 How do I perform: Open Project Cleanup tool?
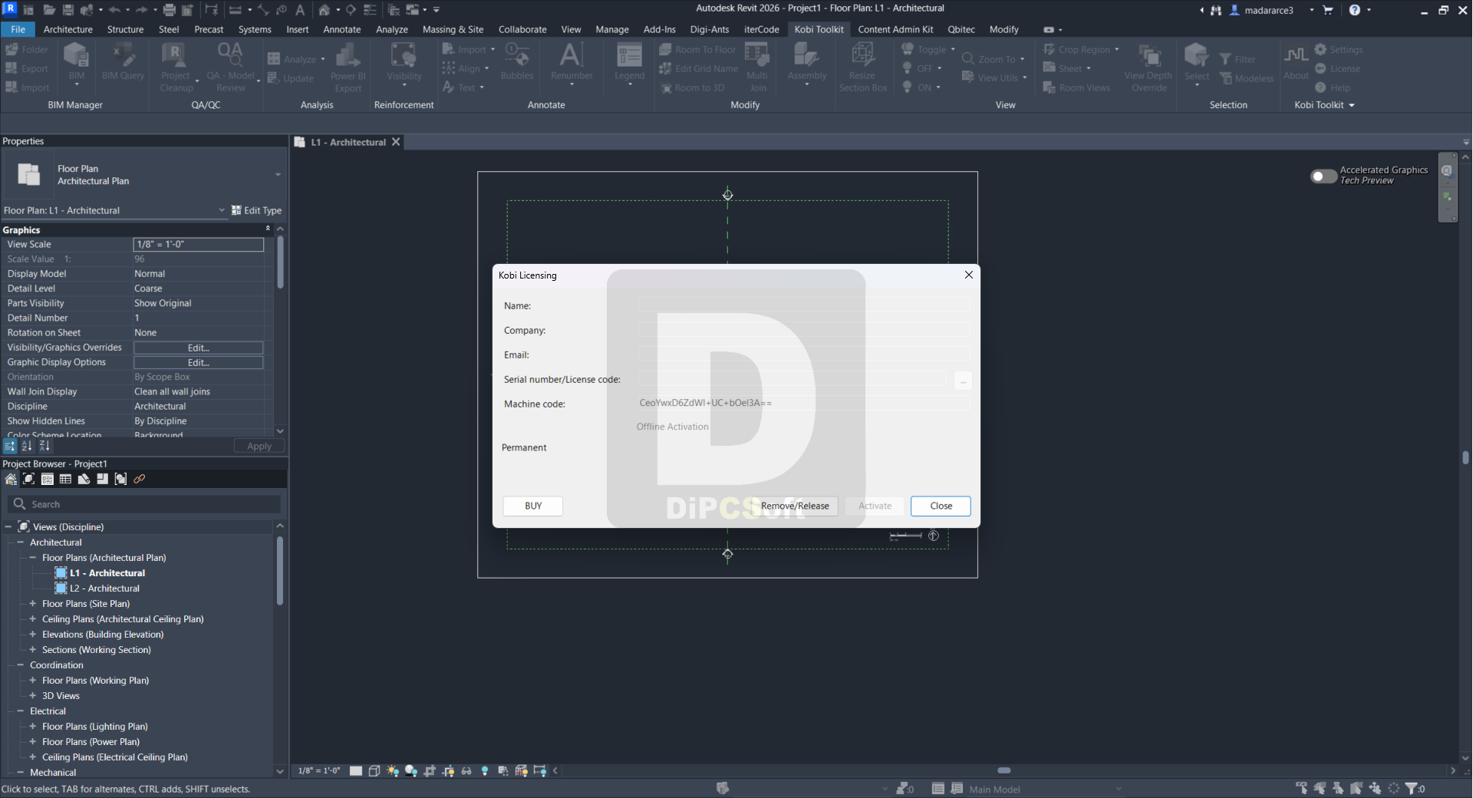pyautogui.click(x=176, y=67)
